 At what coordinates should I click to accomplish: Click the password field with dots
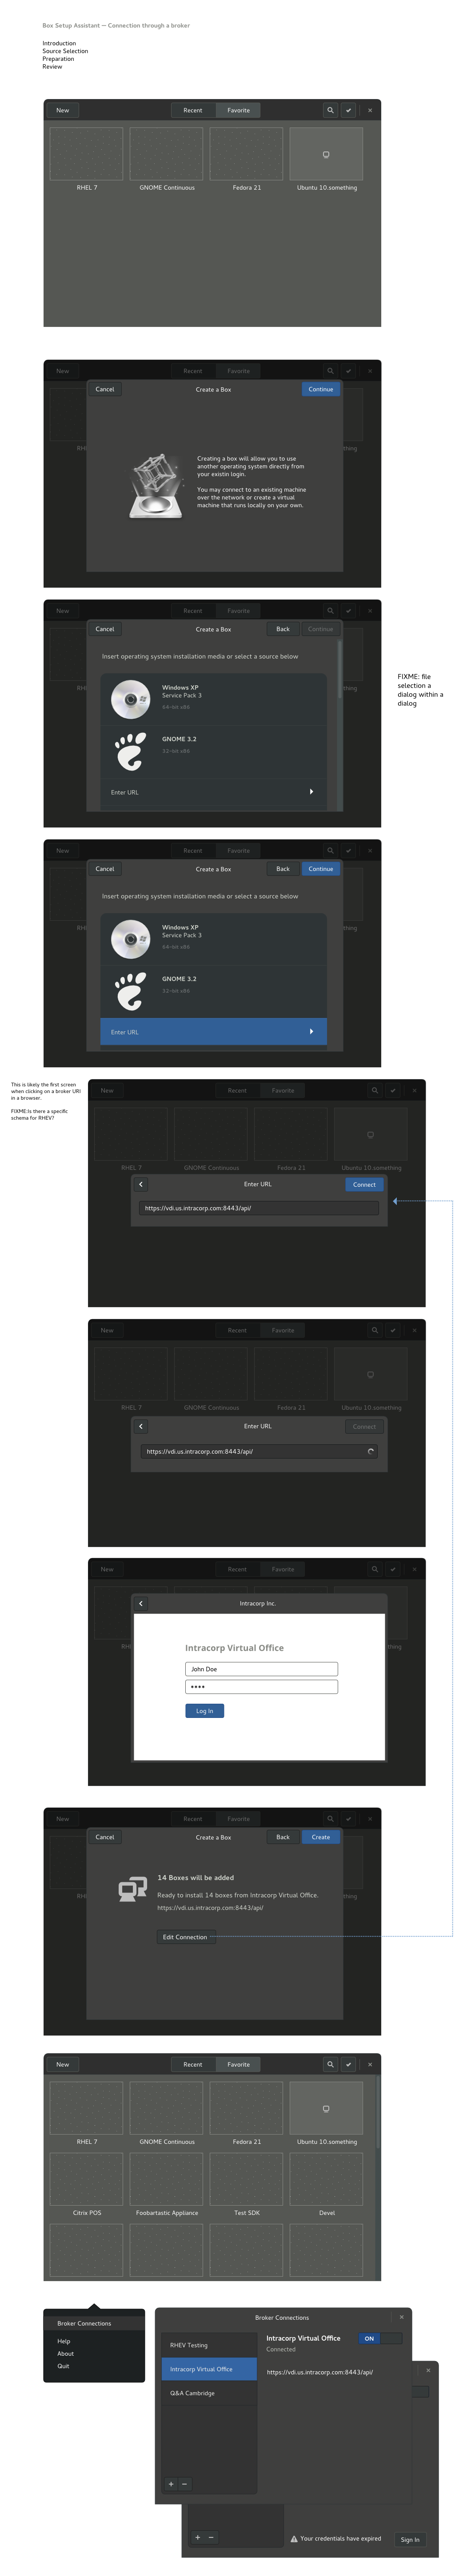click(261, 1687)
